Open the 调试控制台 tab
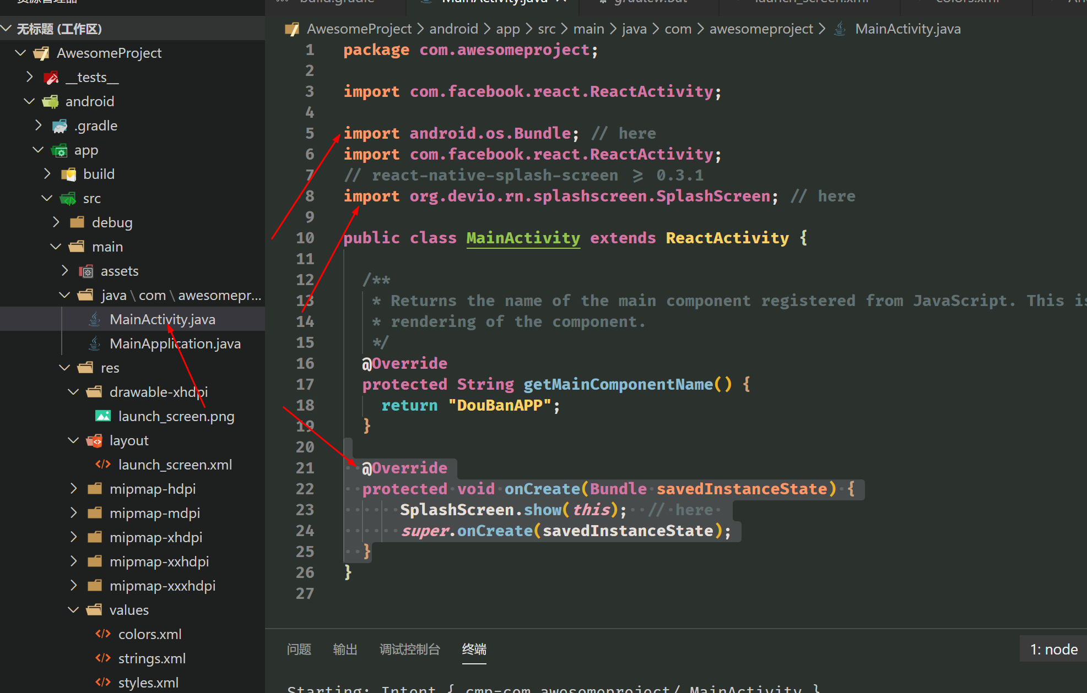 tap(409, 650)
